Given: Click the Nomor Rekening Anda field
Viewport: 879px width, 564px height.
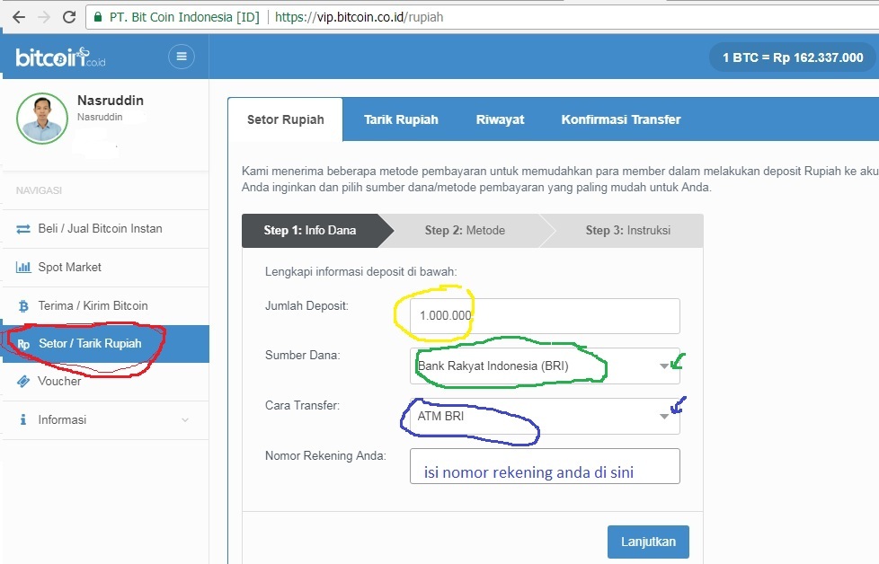Looking at the screenshot, I should point(545,466).
